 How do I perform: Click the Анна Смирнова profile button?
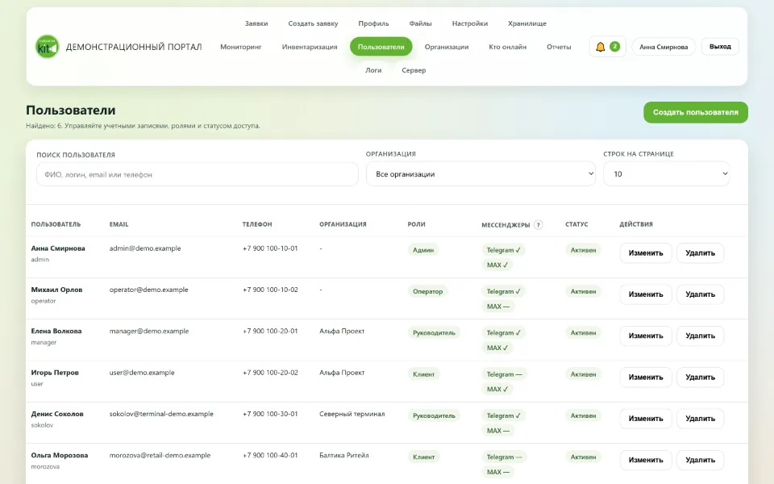click(x=664, y=47)
